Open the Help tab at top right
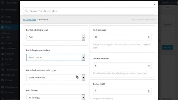This screenshot has width=178, height=100. [x=169, y=7]
